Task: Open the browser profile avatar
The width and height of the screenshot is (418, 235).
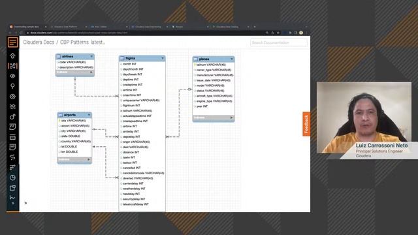Action: tap(301, 33)
